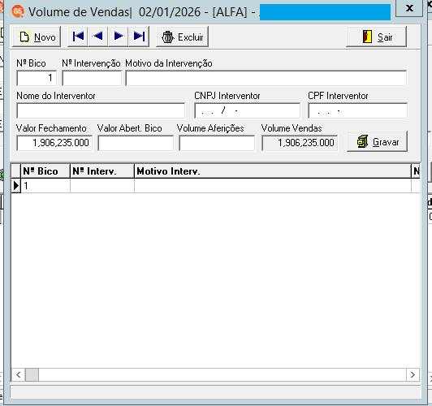Image resolution: width=432 pixels, height=406 pixels.
Task: Click the Nº Bico column header
Action: tap(45, 171)
